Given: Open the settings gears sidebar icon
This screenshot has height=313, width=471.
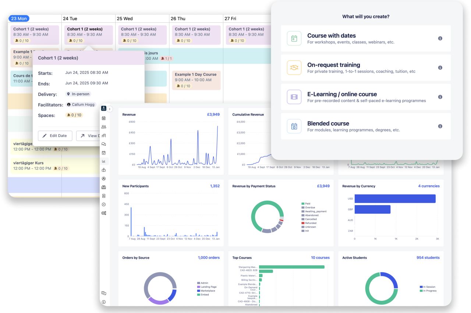Looking at the screenshot, I should coord(104,213).
